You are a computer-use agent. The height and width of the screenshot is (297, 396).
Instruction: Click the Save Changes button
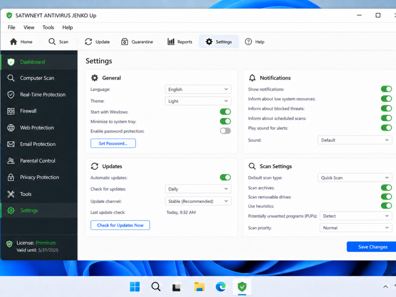373,247
